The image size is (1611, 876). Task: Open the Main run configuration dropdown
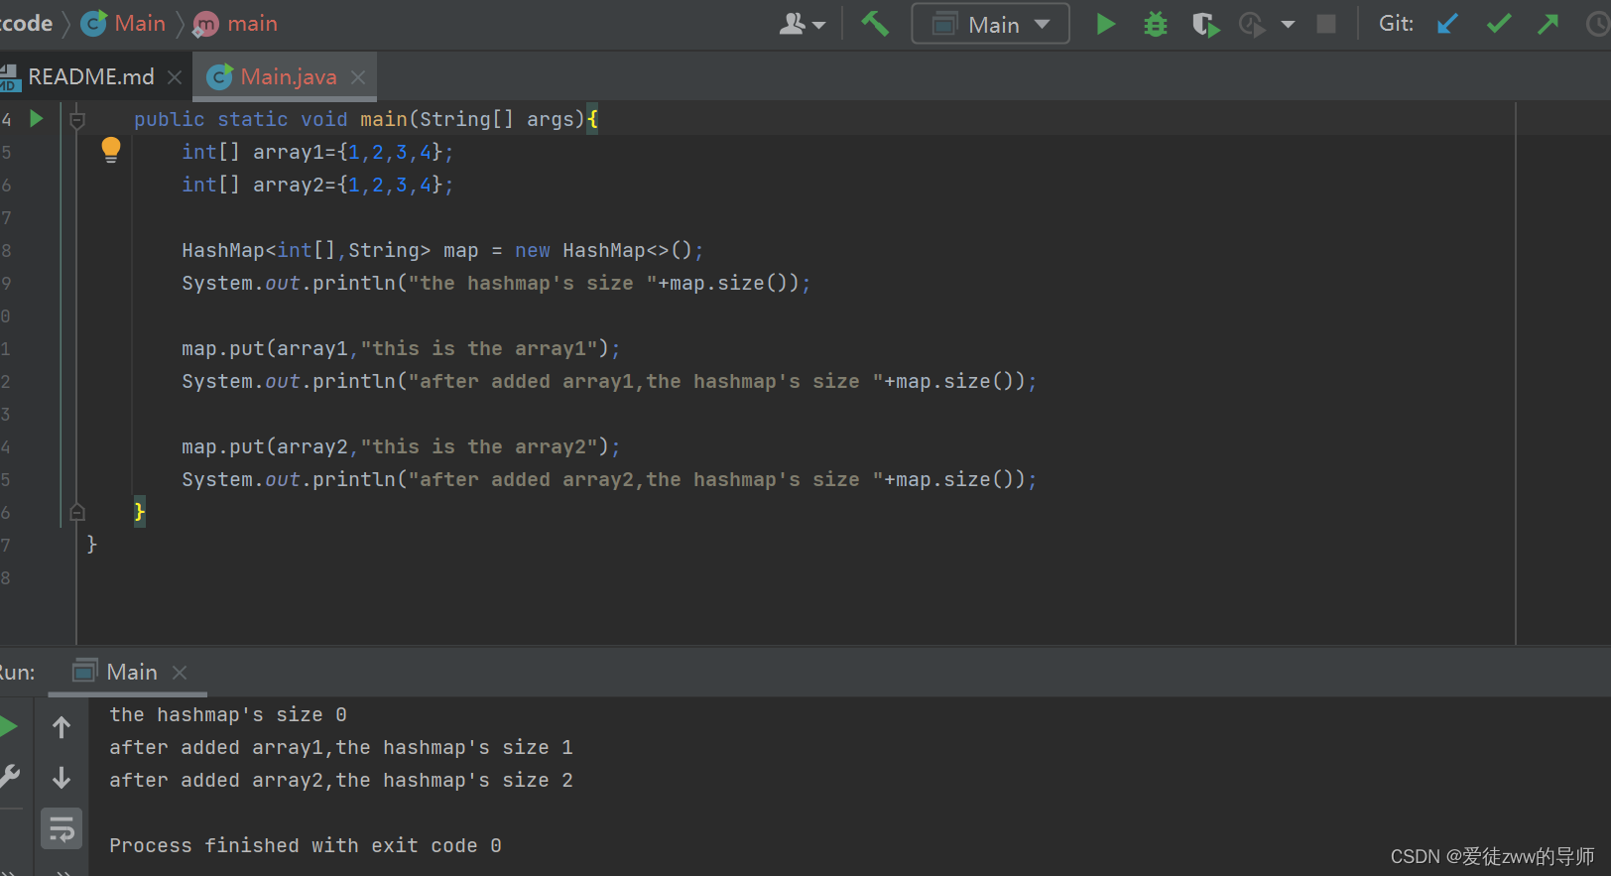click(x=990, y=24)
